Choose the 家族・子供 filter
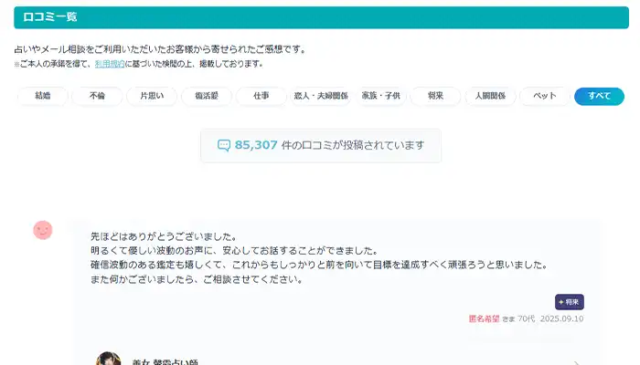The image size is (640, 365). point(381,96)
